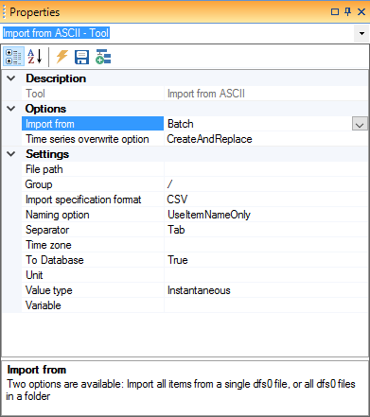Pin the Properties panel with the pushpin

pyautogui.click(x=347, y=12)
